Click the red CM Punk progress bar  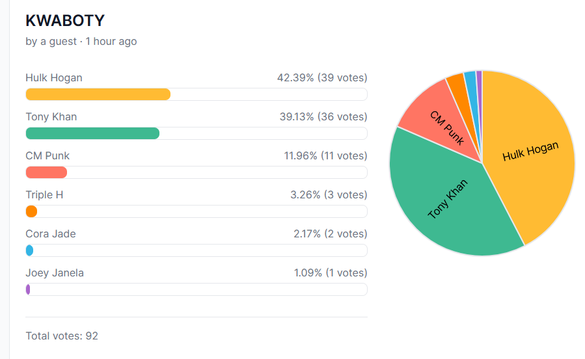pyautogui.click(x=46, y=172)
